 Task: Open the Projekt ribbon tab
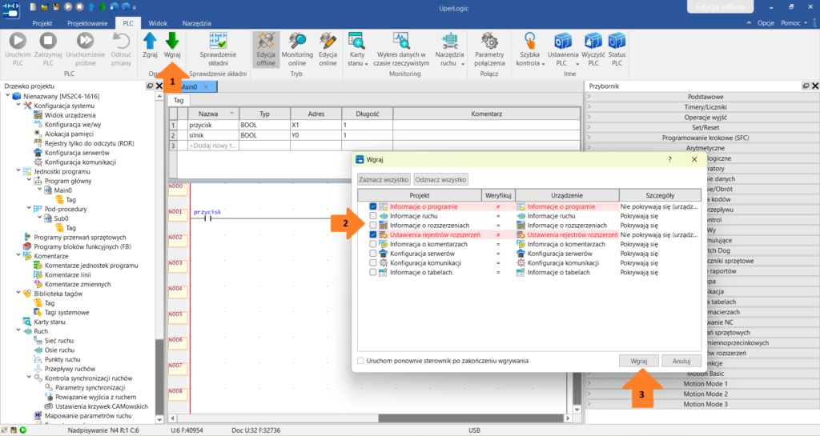point(42,23)
